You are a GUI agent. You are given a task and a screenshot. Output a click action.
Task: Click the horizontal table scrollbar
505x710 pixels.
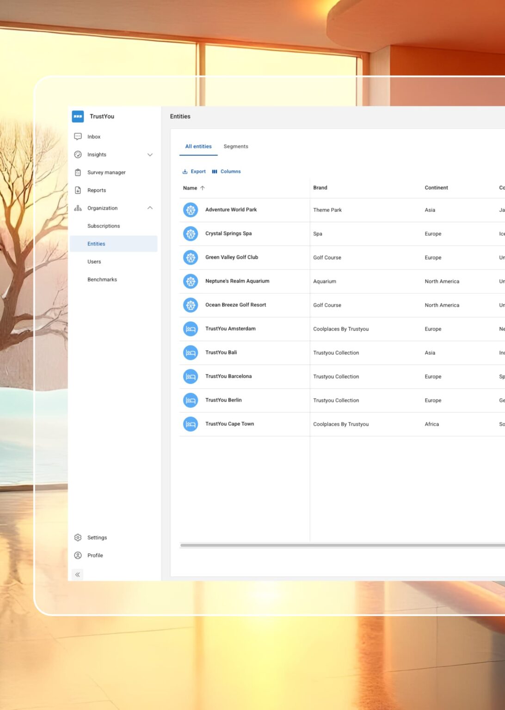click(342, 545)
